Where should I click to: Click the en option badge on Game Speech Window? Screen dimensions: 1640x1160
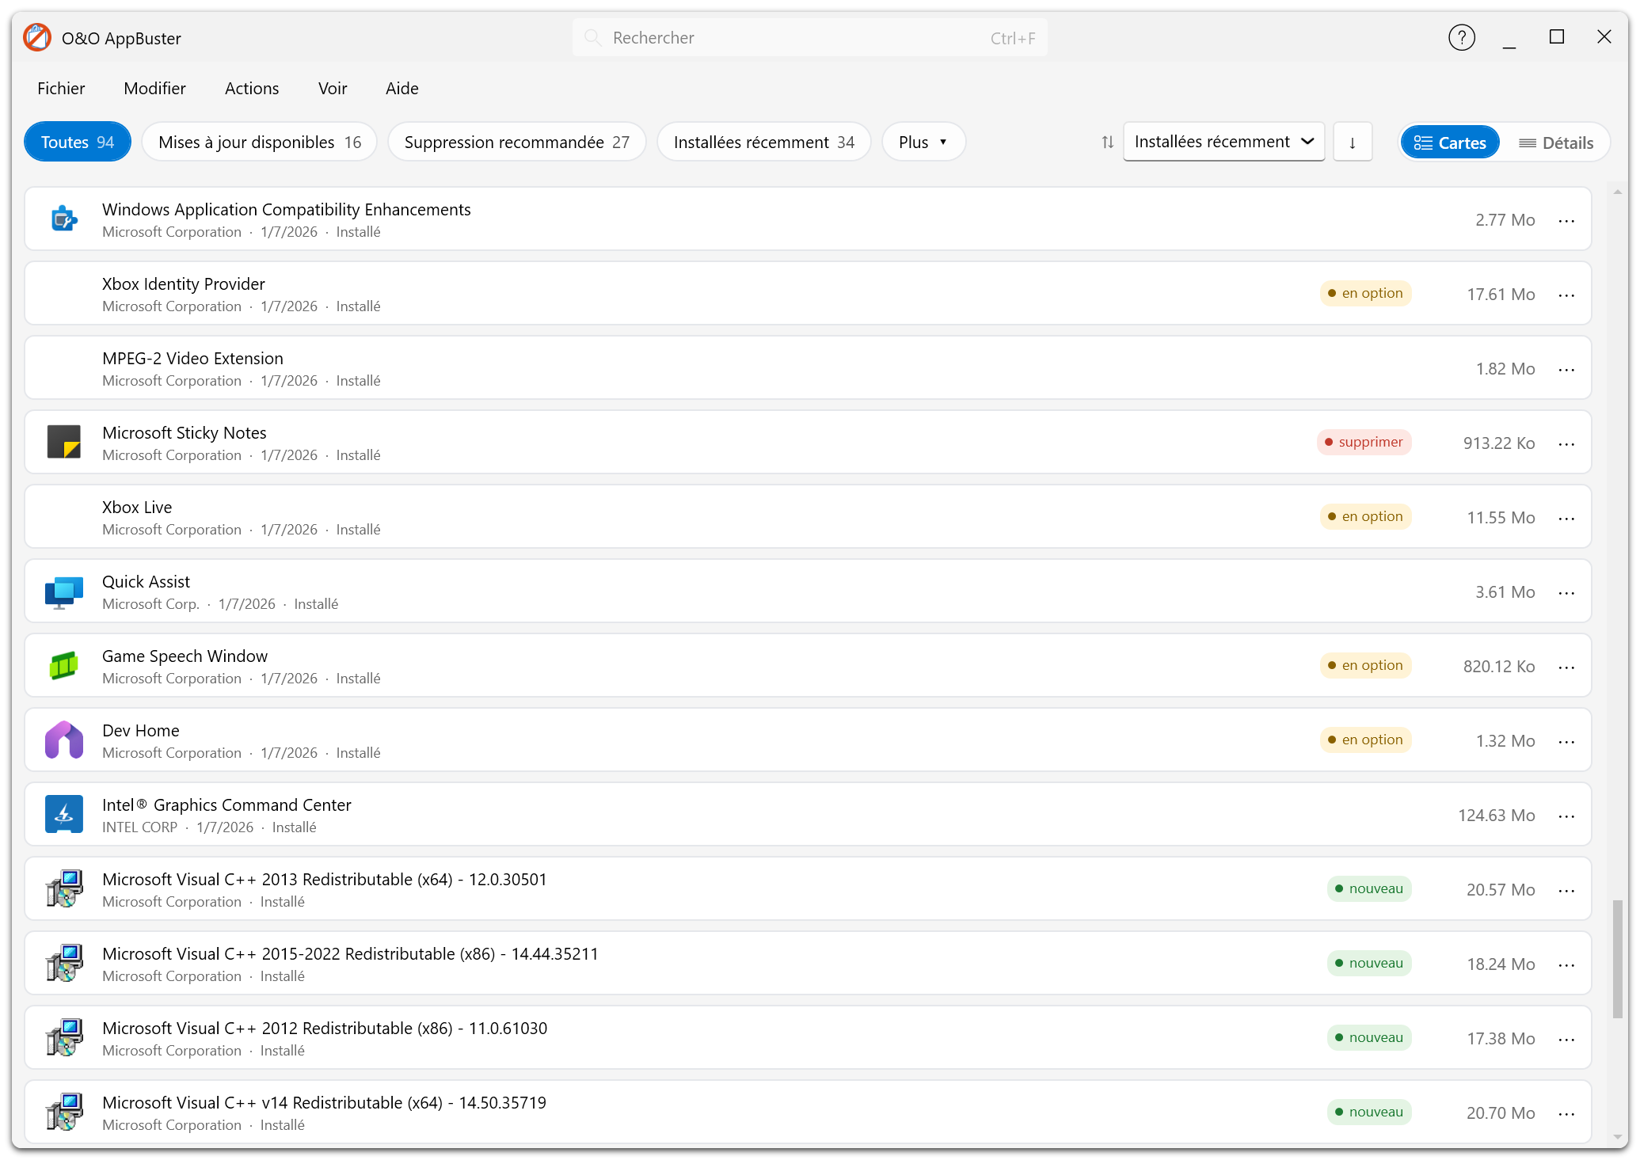[1366, 665]
